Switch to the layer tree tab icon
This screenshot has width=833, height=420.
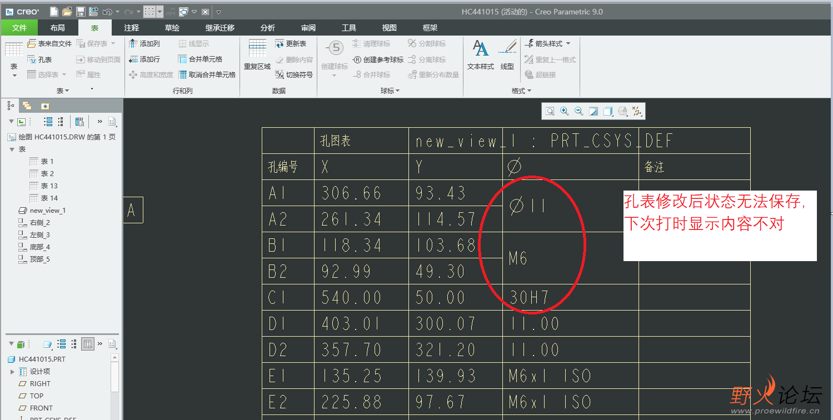pos(27,106)
